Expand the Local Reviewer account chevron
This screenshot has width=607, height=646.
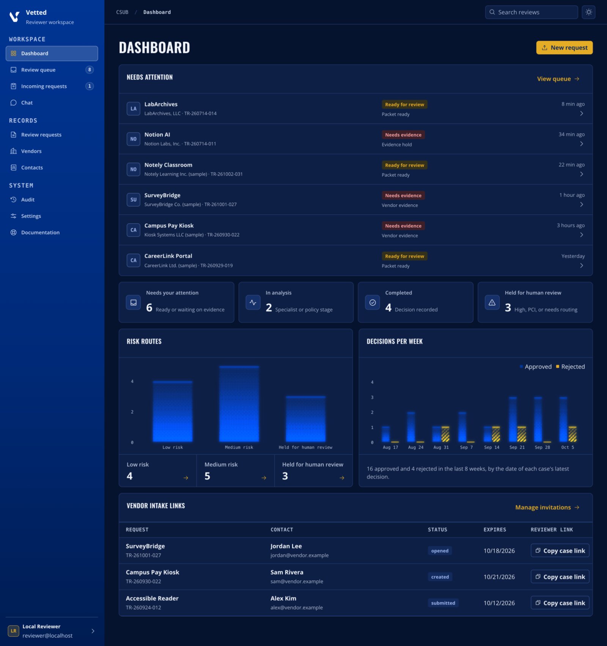(x=93, y=631)
